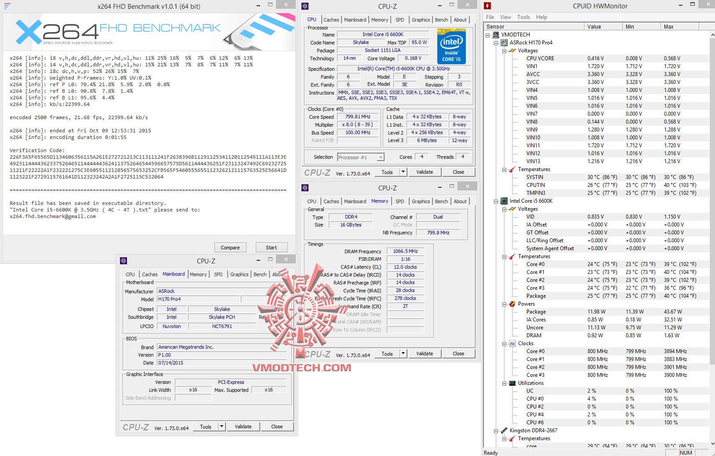
Task: Click the Intel Core i5 inside logo
Action: [x=451, y=46]
